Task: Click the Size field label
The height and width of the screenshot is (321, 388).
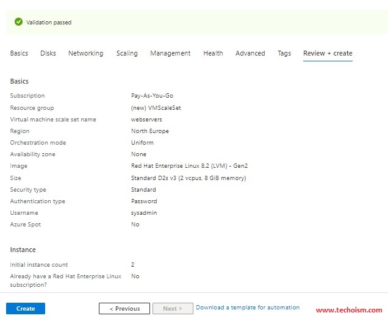Action: point(16,178)
